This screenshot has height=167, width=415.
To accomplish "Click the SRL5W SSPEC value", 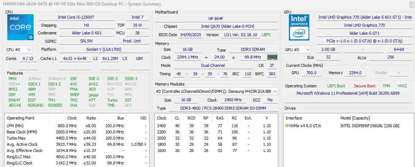I will tap(87, 41).
